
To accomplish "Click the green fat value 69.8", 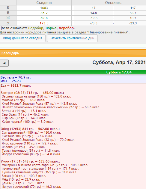I will pyautogui.click(x=44, y=18).
